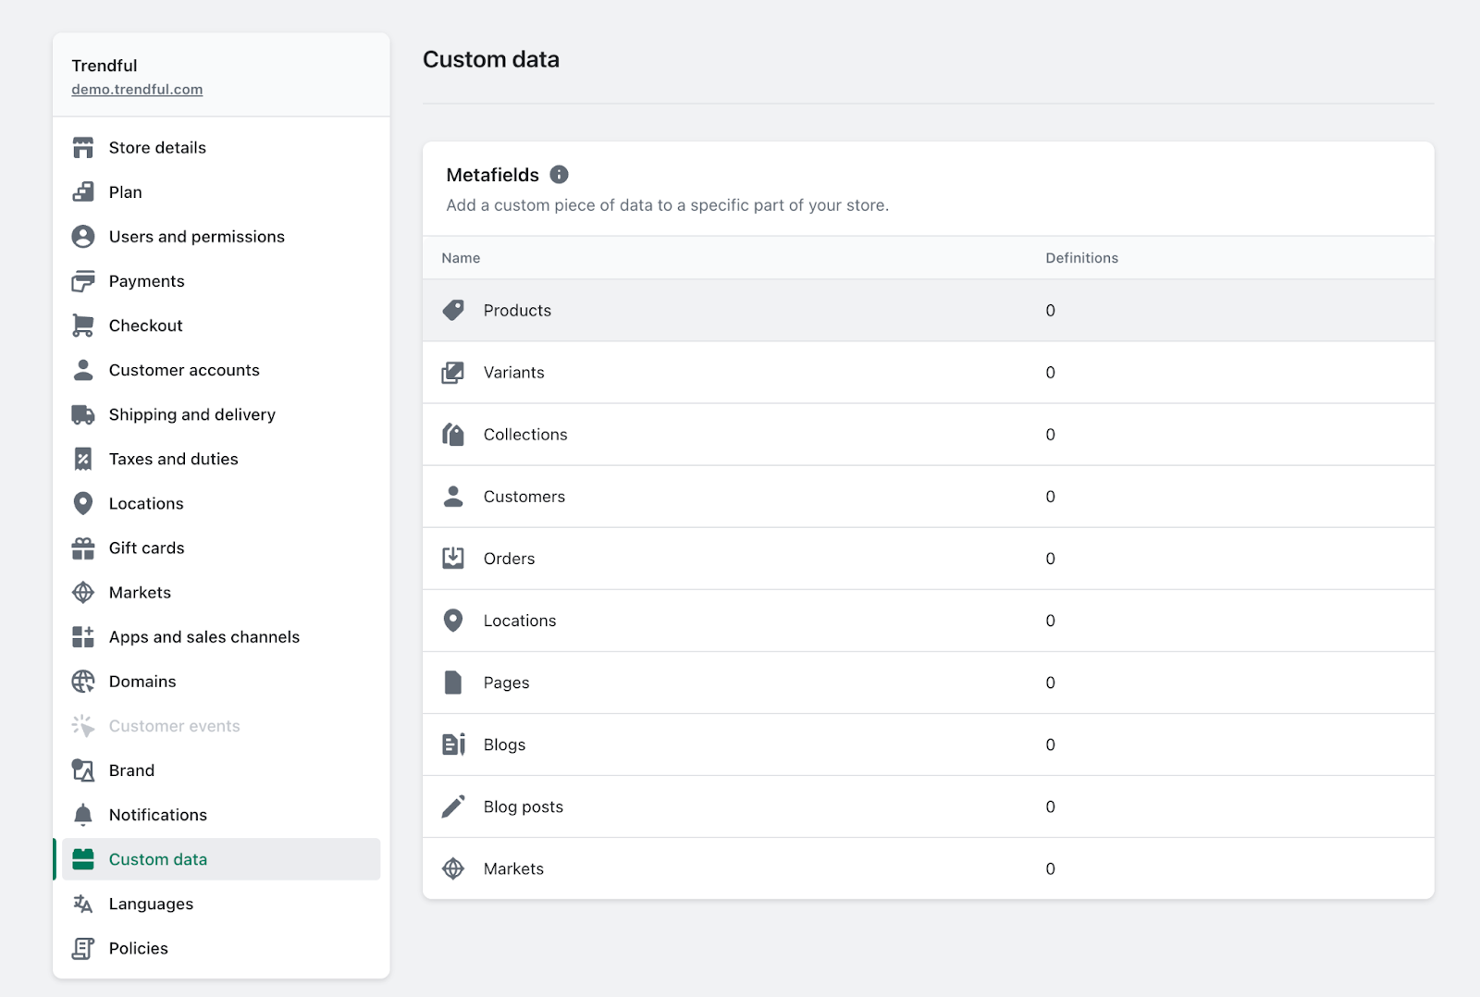Image resolution: width=1480 pixels, height=997 pixels.
Task: Open Gift cards settings
Action: click(221, 548)
